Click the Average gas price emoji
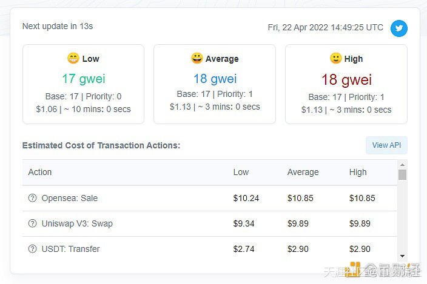 (x=197, y=59)
